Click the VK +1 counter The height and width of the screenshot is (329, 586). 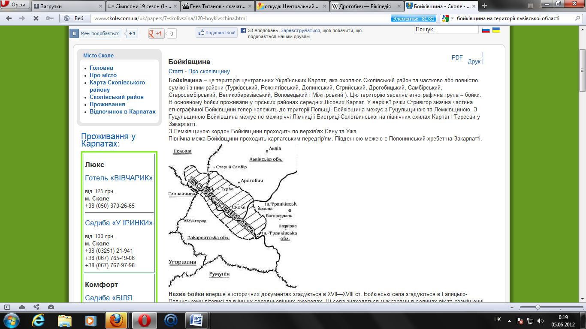[x=132, y=33]
